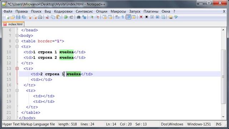Collapse the tr fold on line 17
The height and width of the screenshot is (129, 229).
[x=17, y=91]
